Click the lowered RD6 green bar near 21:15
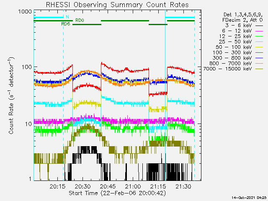Viewport: 268px width, 201px height. (x=158, y=24)
